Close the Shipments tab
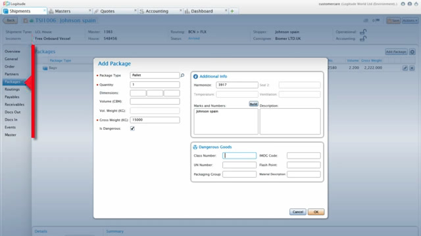This screenshot has width=421, height=236. [x=45, y=10]
